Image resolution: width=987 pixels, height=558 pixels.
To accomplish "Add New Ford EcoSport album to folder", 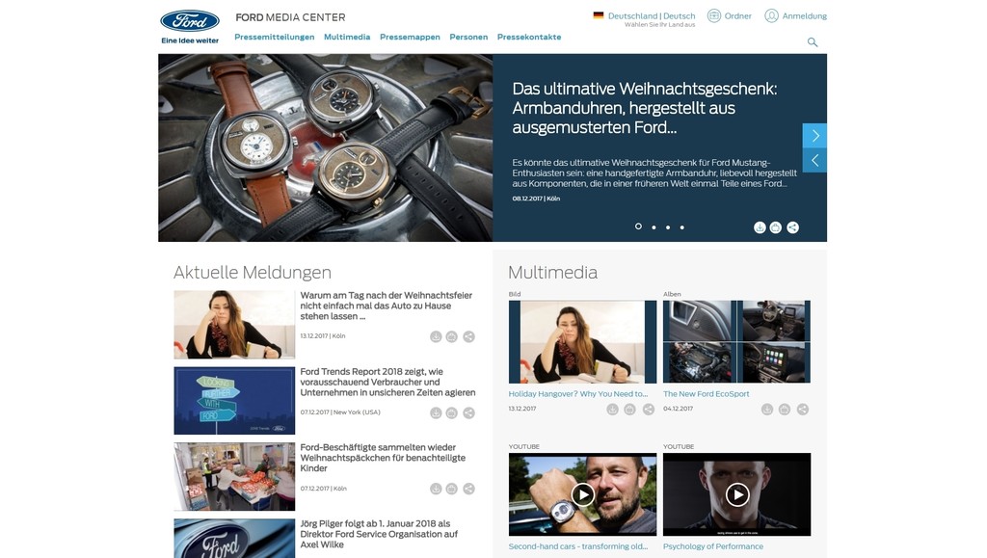I will (784, 410).
